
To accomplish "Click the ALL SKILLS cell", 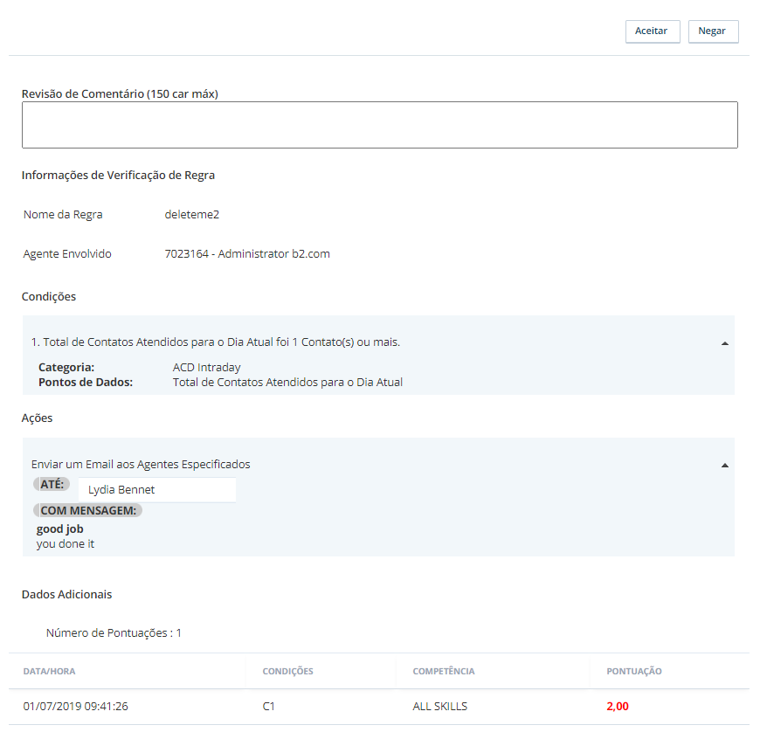I will [439, 706].
